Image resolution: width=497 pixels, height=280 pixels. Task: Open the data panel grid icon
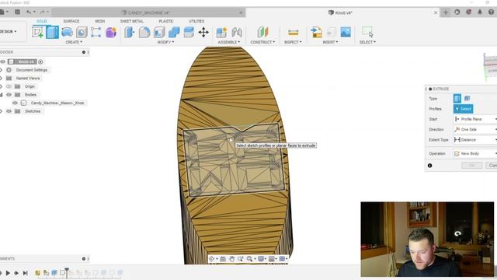pos(17,12)
